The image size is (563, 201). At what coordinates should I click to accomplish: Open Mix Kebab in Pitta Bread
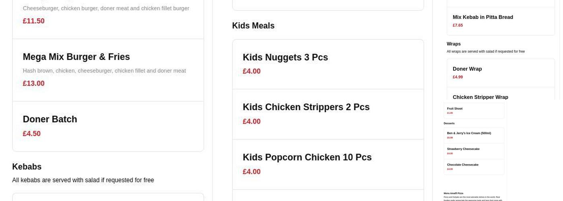point(483,17)
